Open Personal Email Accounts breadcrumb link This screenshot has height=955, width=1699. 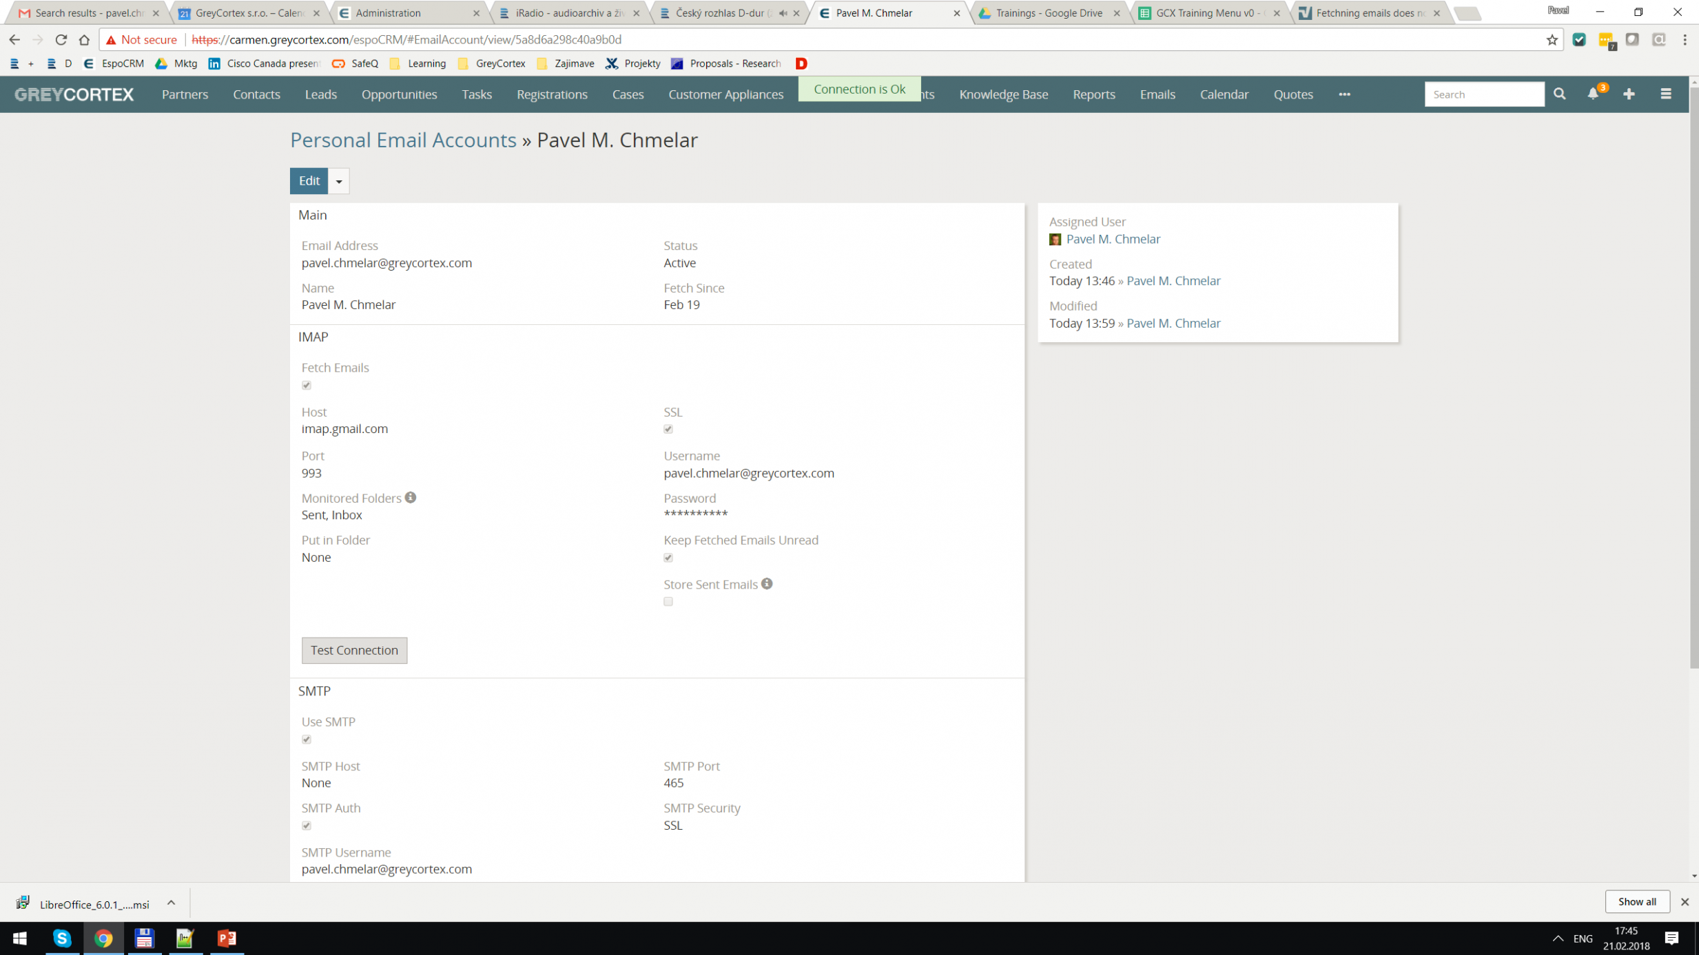tap(403, 140)
